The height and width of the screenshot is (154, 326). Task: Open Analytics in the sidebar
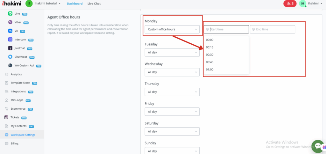(16, 74)
